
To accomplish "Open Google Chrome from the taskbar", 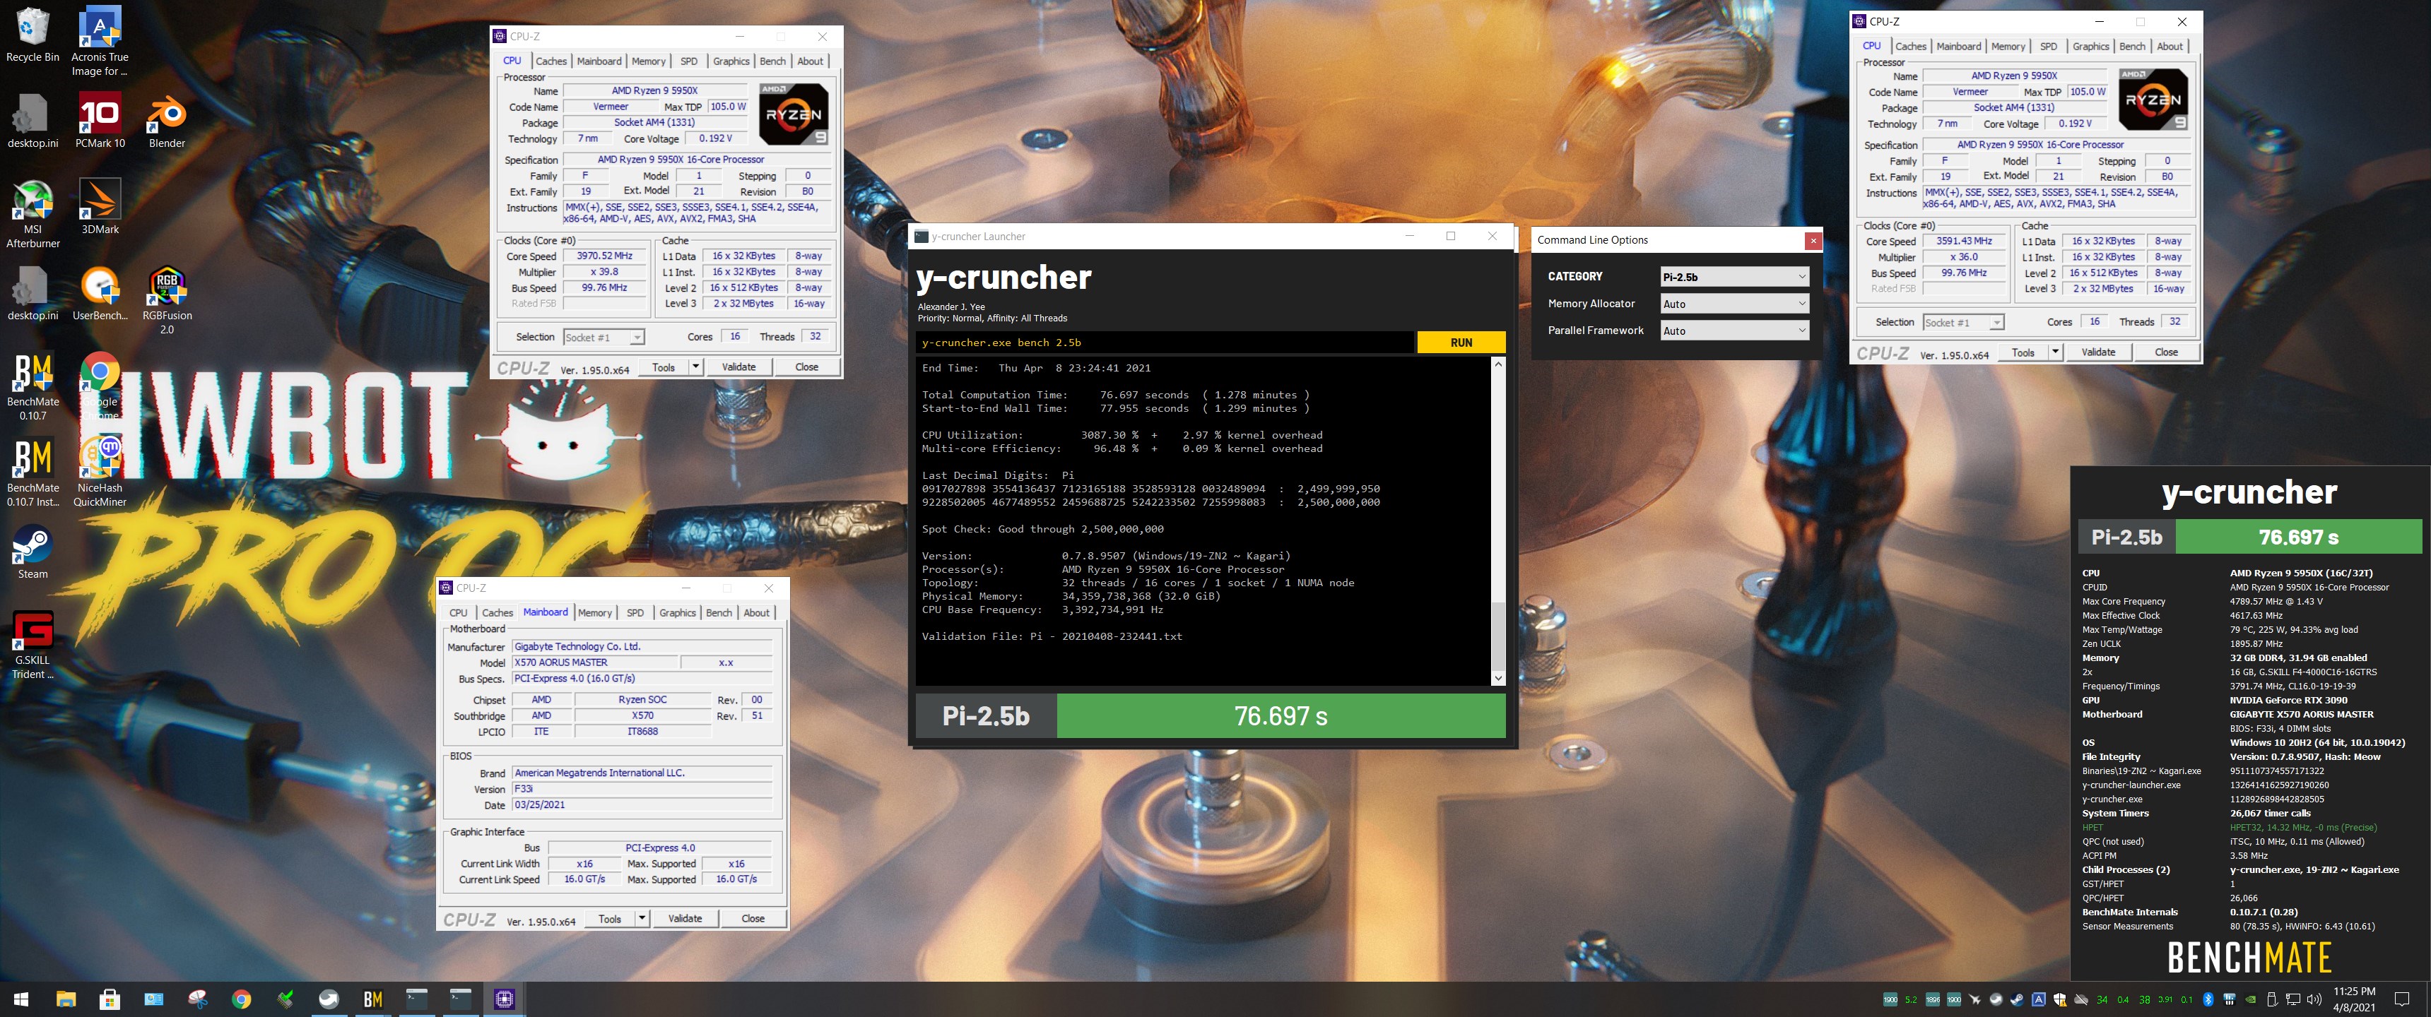I will [x=242, y=999].
